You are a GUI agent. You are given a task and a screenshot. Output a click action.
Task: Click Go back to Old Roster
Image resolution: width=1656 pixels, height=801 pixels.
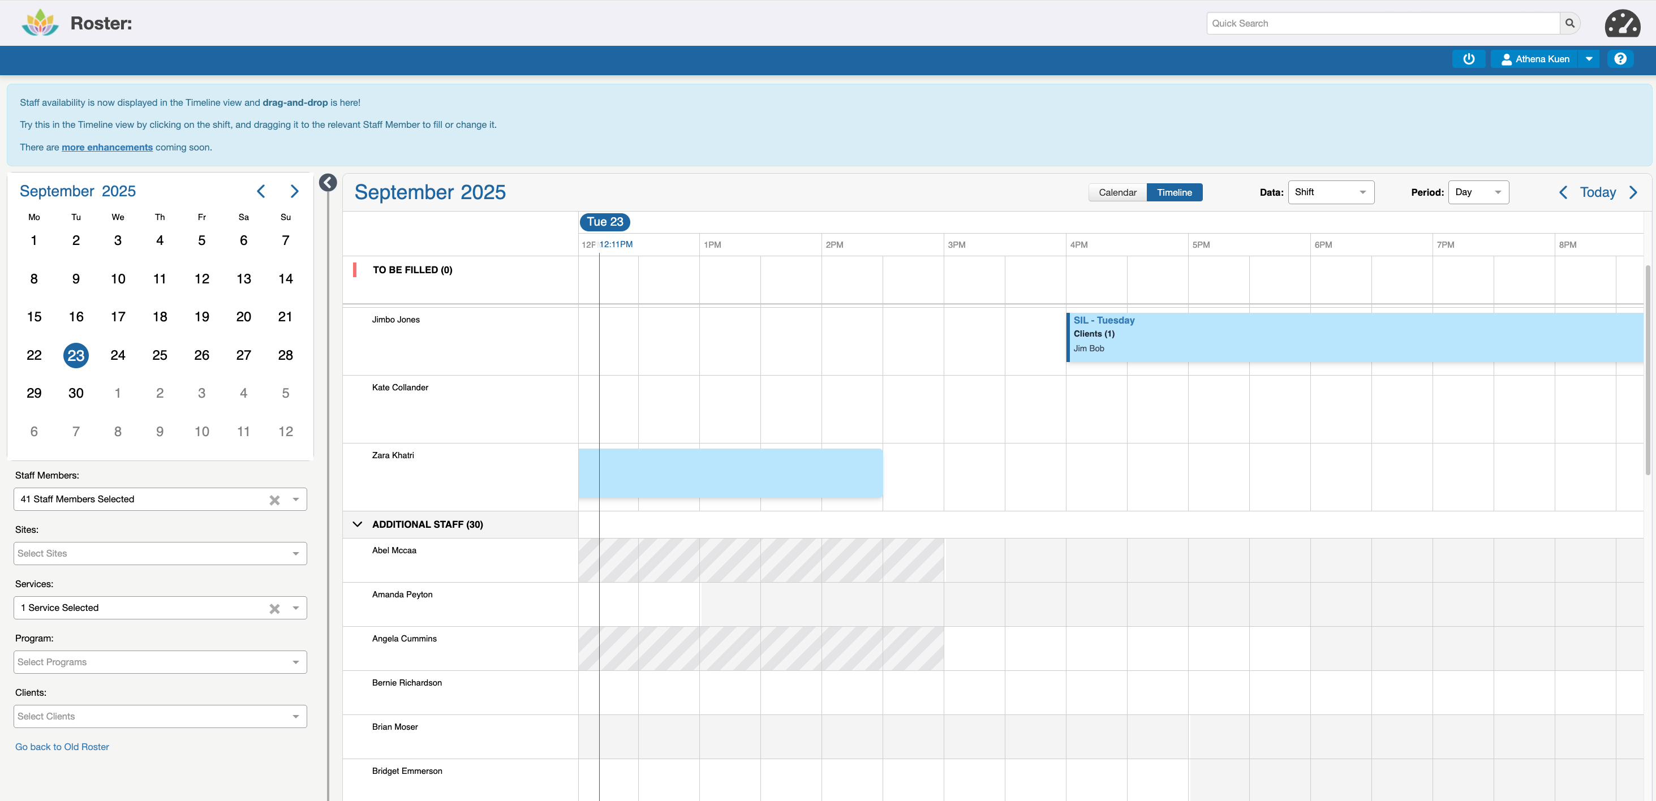[x=62, y=746]
